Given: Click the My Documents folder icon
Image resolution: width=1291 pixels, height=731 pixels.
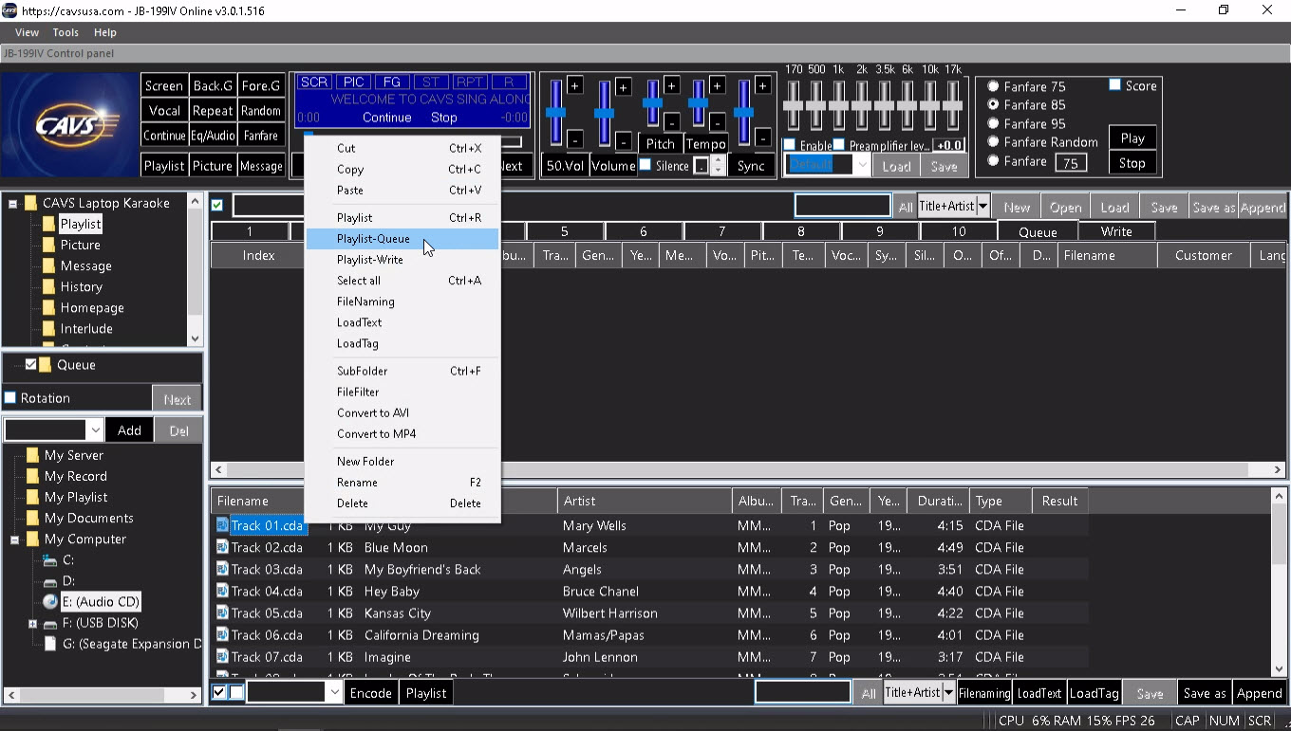Looking at the screenshot, I should pyautogui.click(x=32, y=518).
